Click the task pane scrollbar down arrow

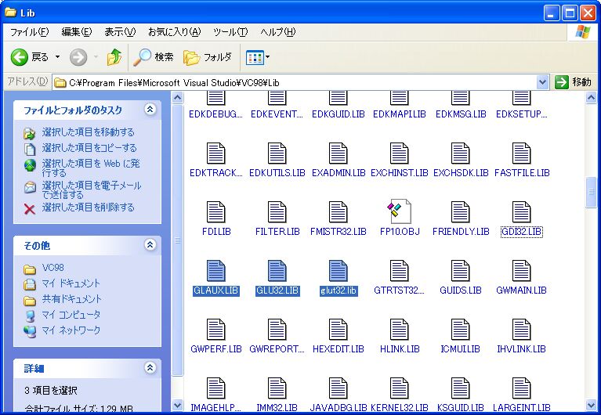click(x=177, y=405)
